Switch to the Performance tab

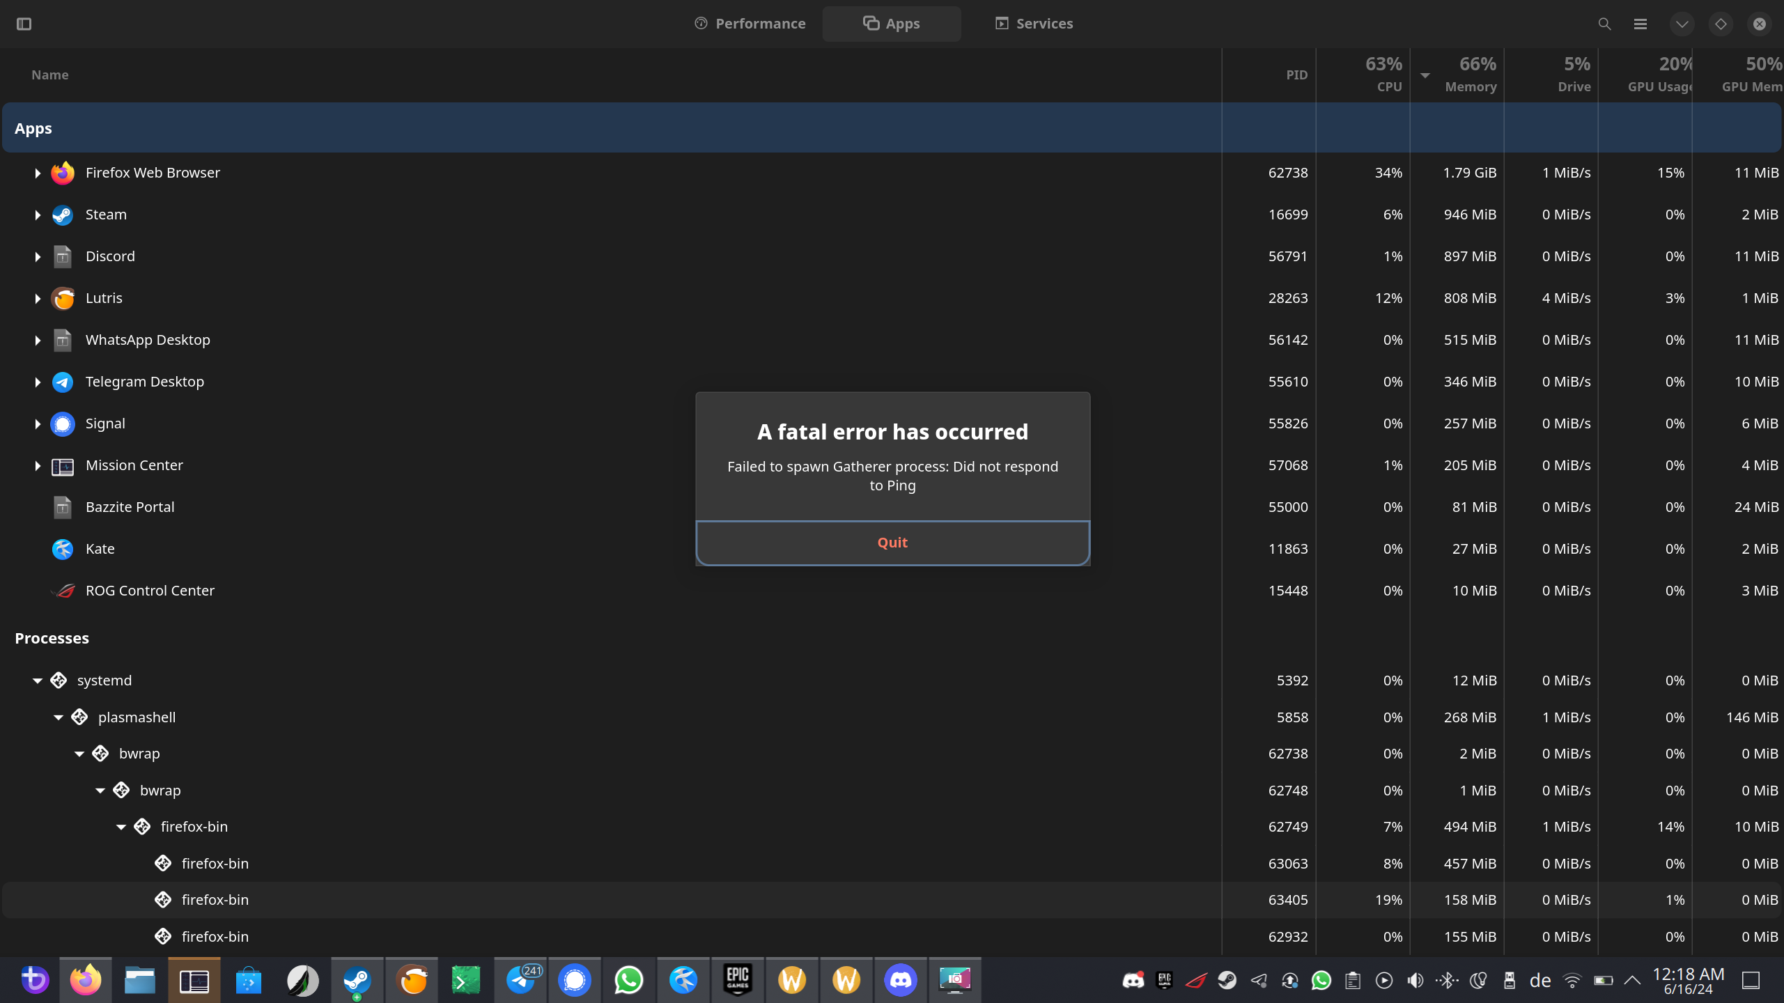pos(750,24)
